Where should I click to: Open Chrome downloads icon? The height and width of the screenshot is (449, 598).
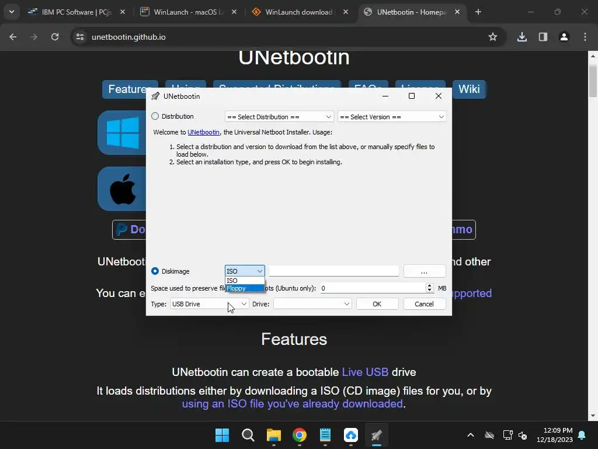click(x=522, y=37)
